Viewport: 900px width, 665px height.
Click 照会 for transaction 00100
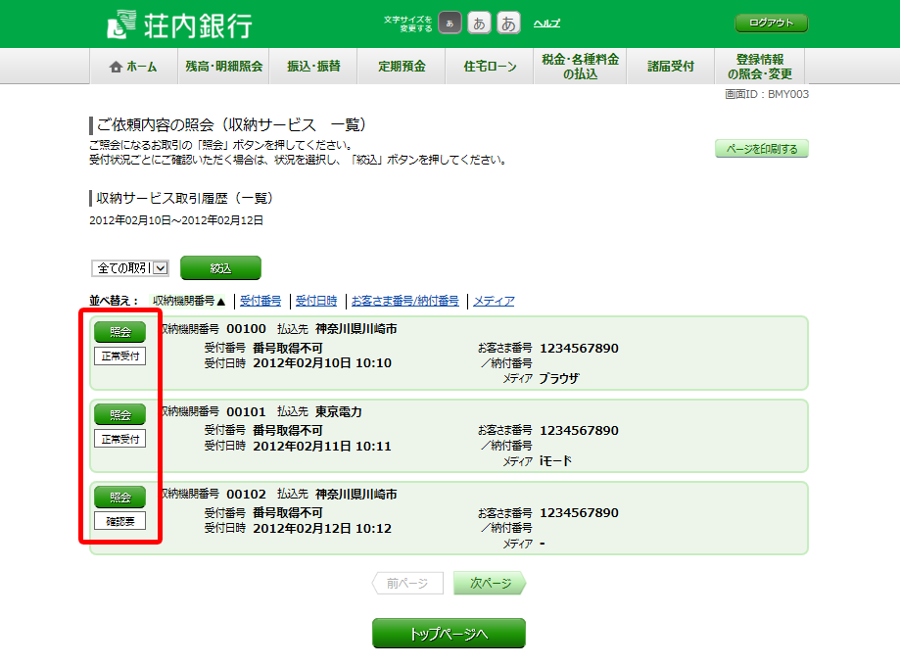[119, 332]
